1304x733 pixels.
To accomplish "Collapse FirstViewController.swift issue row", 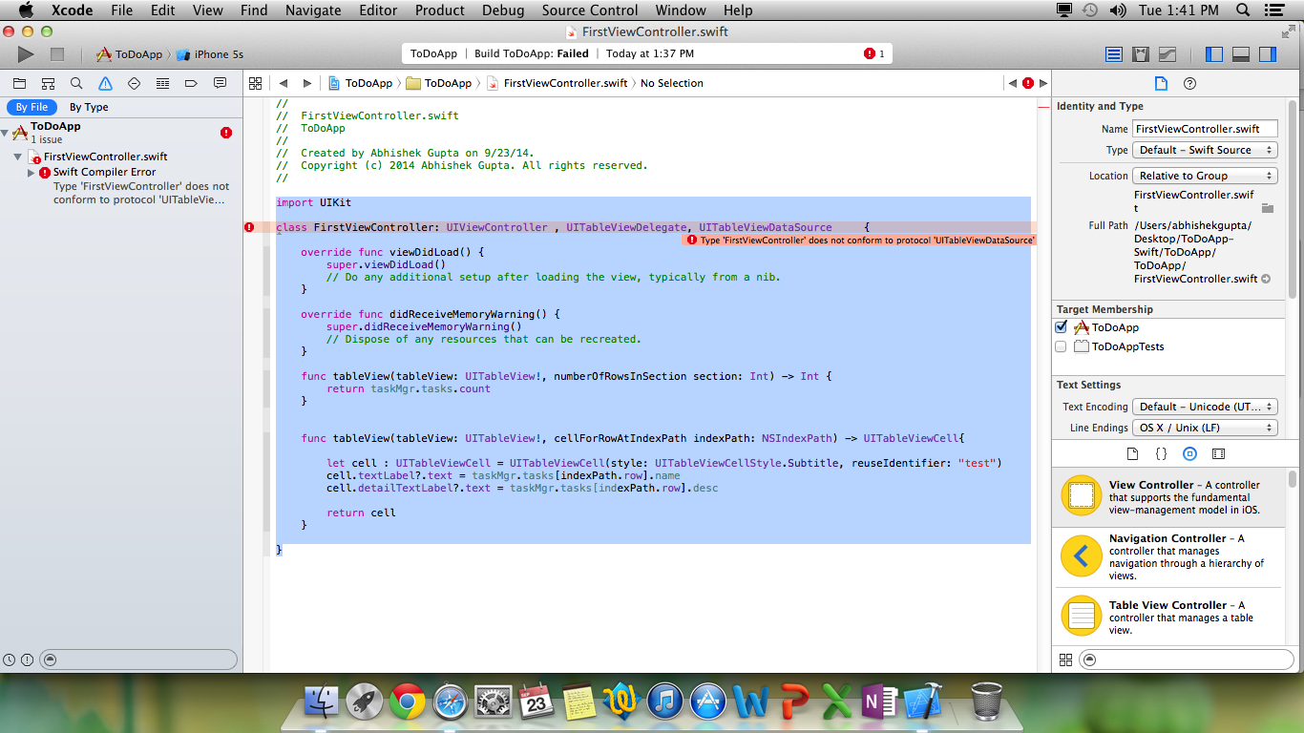I will coord(17,157).
